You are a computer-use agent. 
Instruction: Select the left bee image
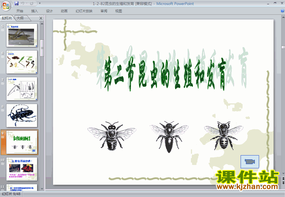pyautogui.click(x=112, y=136)
